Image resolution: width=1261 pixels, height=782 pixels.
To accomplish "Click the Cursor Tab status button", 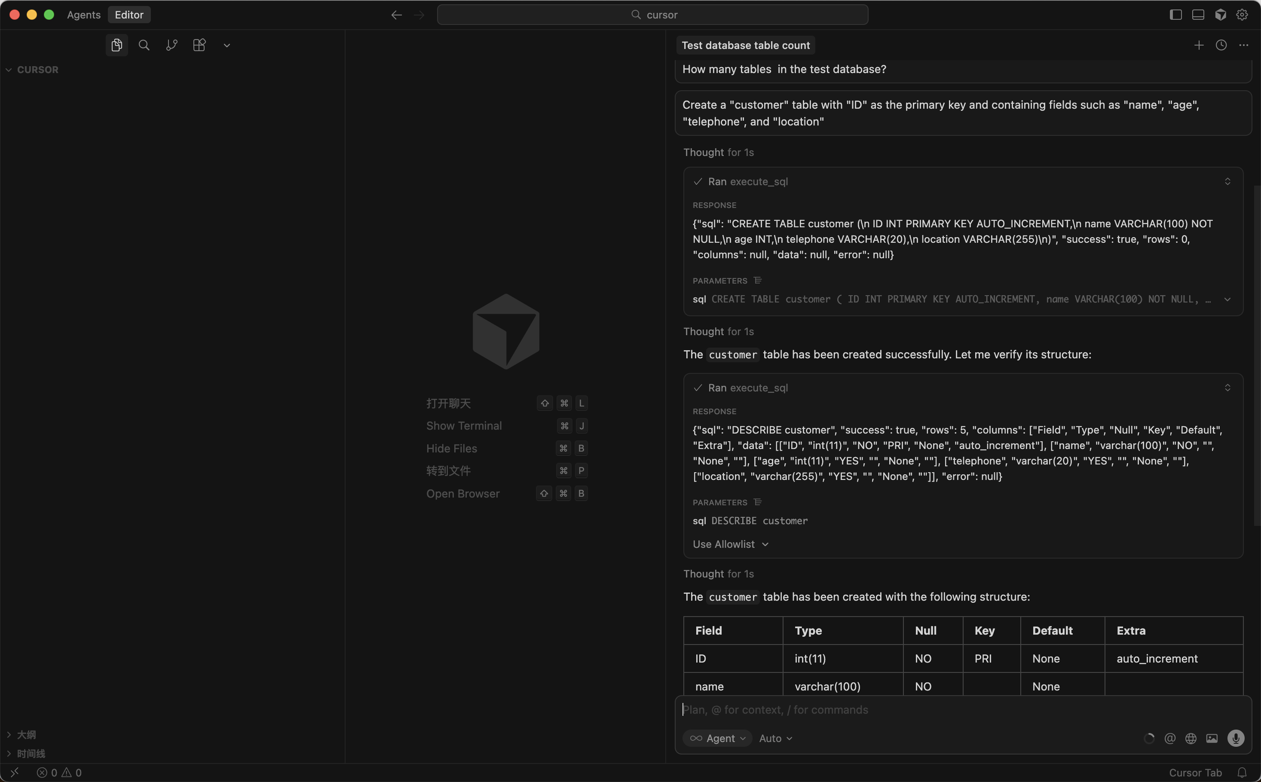I will [1195, 772].
